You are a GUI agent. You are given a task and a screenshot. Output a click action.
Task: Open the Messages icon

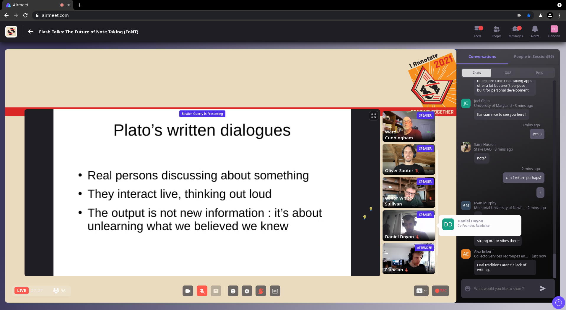pyautogui.click(x=516, y=32)
